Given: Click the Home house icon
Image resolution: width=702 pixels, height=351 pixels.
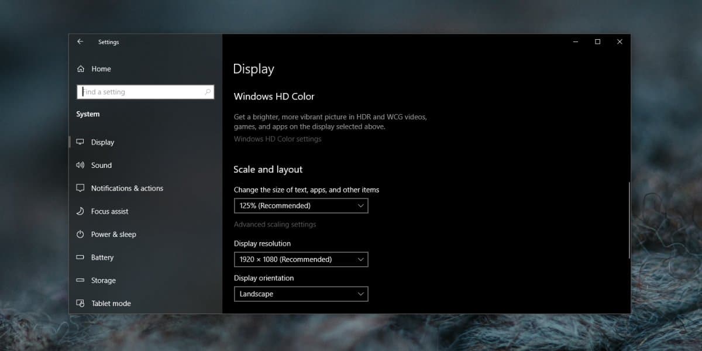Looking at the screenshot, I should click(81, 69).
